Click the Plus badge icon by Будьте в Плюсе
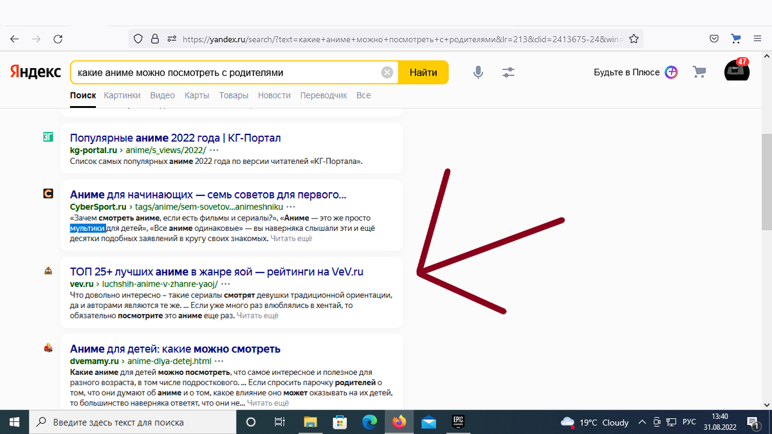This screenshot has width=772, height=434. point(672,72)
